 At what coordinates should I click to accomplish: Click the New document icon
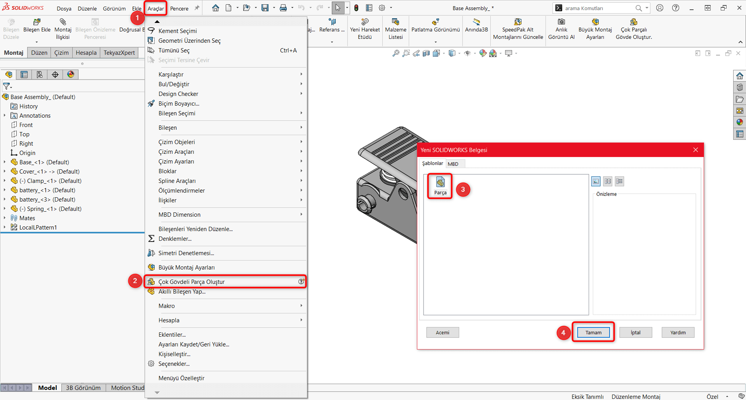[228, 8]
